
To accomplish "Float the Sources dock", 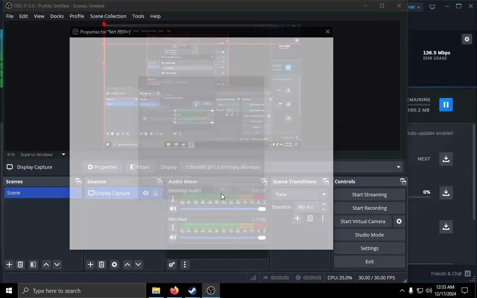I will (x=159, y=181).
